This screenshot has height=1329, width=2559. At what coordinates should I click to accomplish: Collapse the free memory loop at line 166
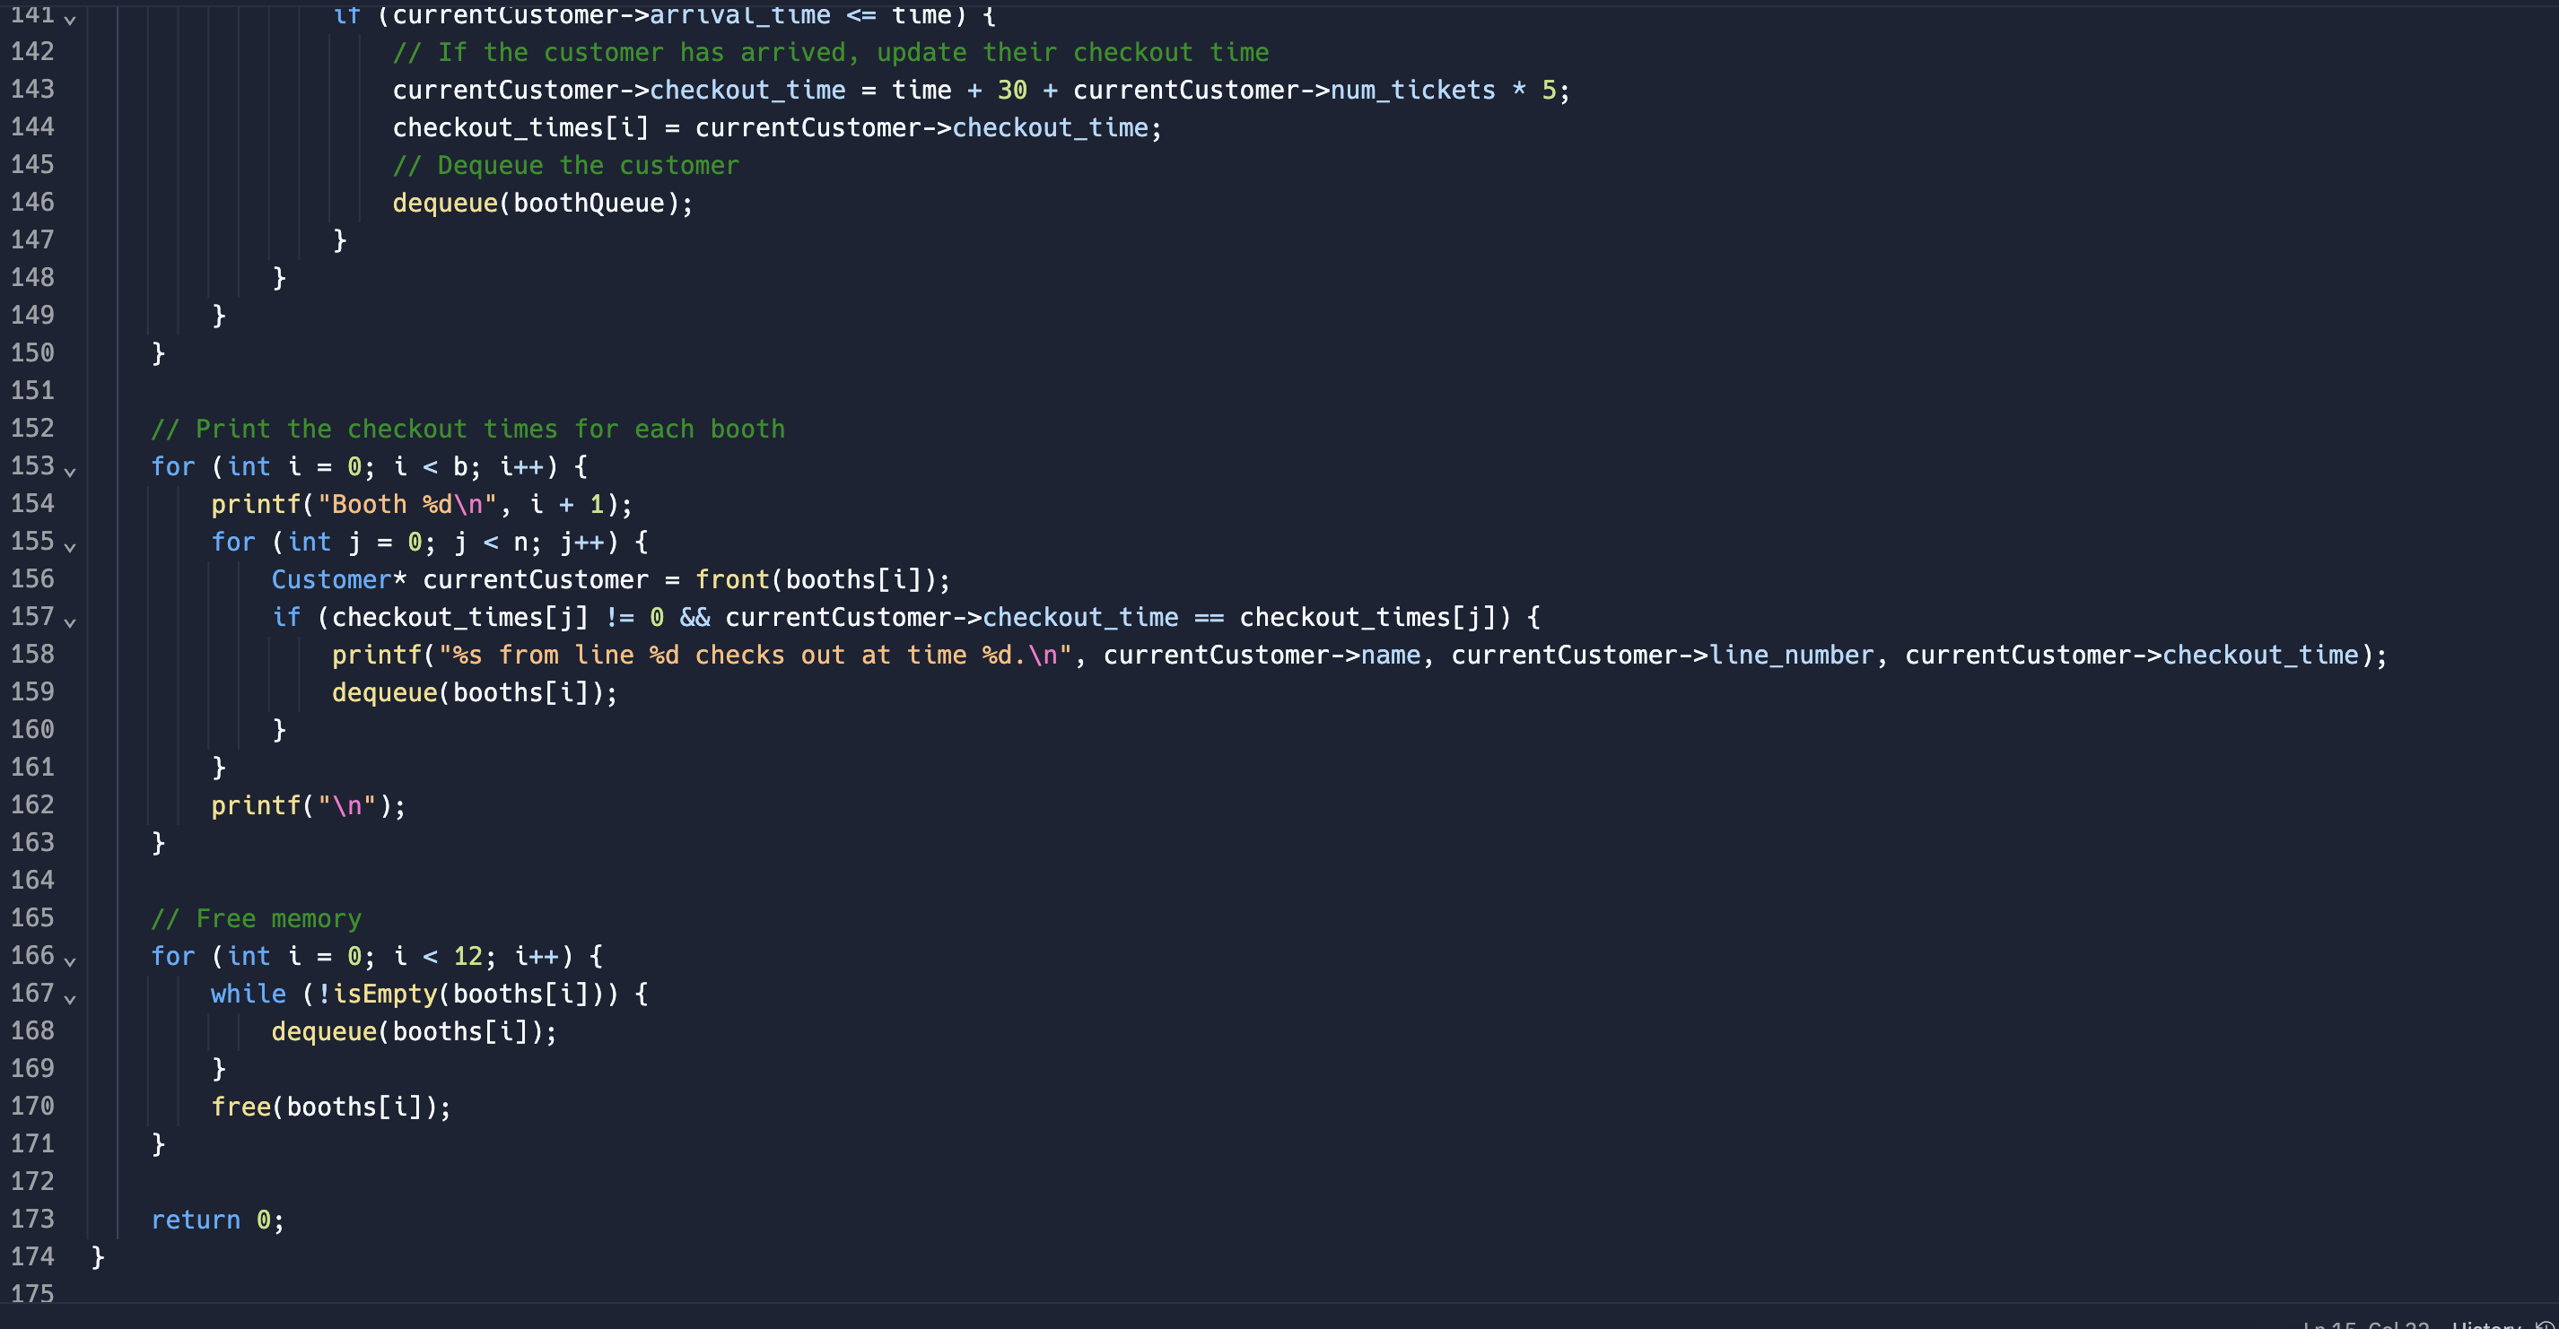tap(70, 961)
